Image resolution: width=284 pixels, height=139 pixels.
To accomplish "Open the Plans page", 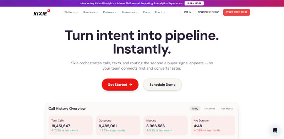I will click(146, 12).
